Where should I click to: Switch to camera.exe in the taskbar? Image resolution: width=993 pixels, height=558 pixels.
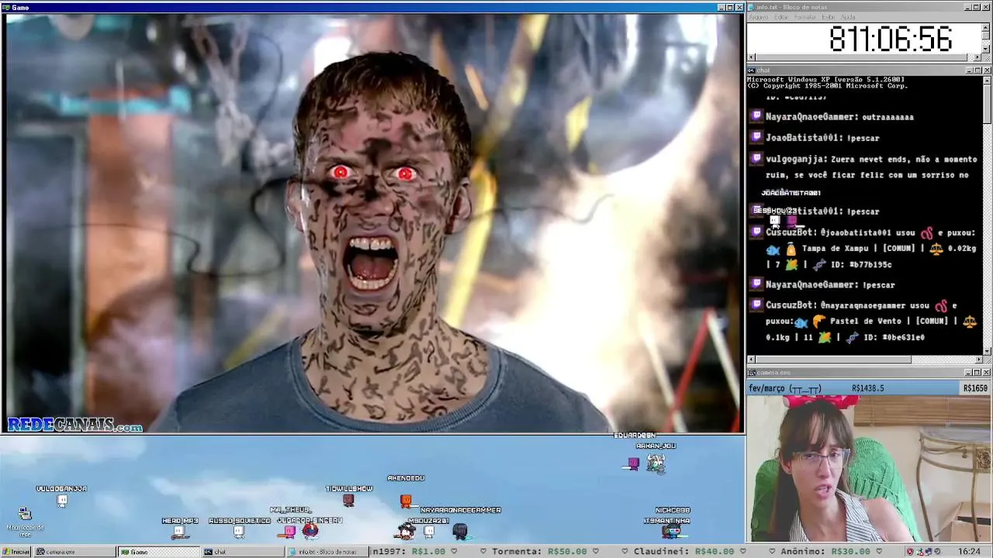[x=74, y=552]
